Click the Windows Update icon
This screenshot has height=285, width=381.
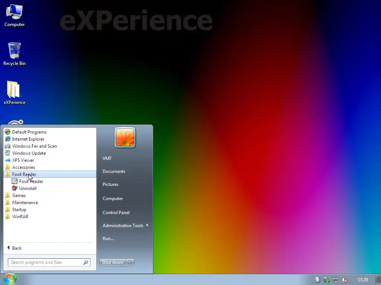click(x=7, y=153)
